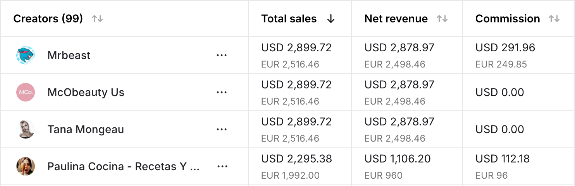Click the Total sales header label
The image size is (575, 186).
289,19
